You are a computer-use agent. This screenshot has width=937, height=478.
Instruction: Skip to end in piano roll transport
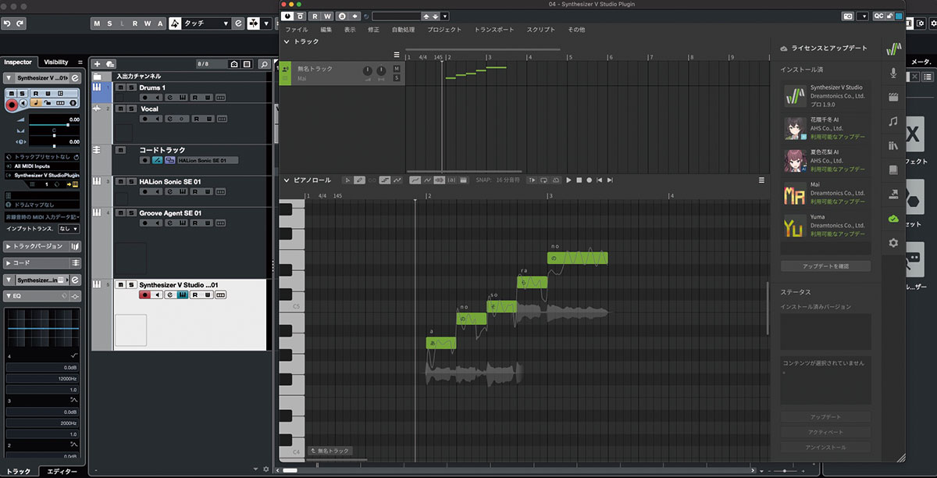click(609, 180)
